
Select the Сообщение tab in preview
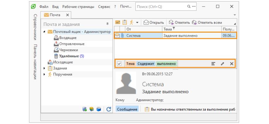pyautogui.click(x=127, y=110)
